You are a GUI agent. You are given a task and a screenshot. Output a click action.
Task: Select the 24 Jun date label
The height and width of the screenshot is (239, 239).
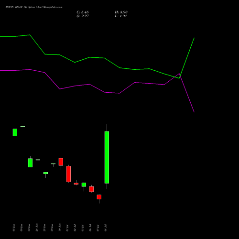pyautogui.click(x=37, y=228)
